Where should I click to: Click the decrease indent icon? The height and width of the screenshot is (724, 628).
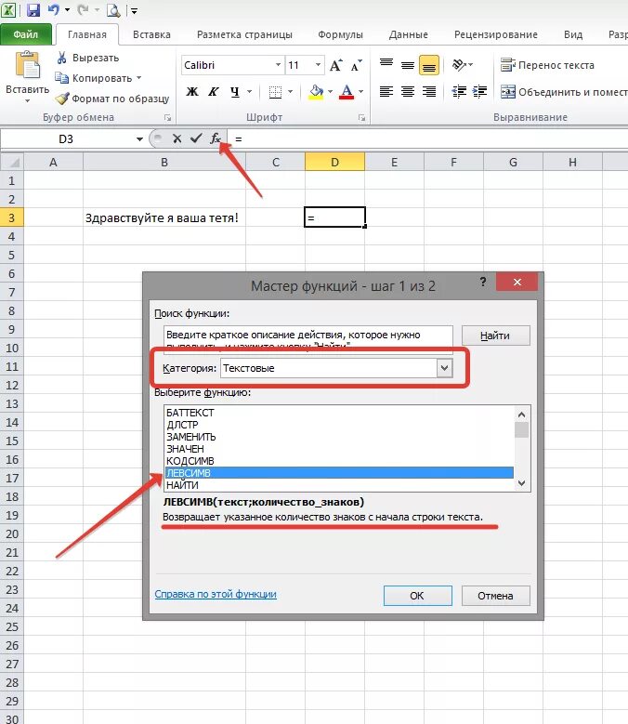point(459,91)
